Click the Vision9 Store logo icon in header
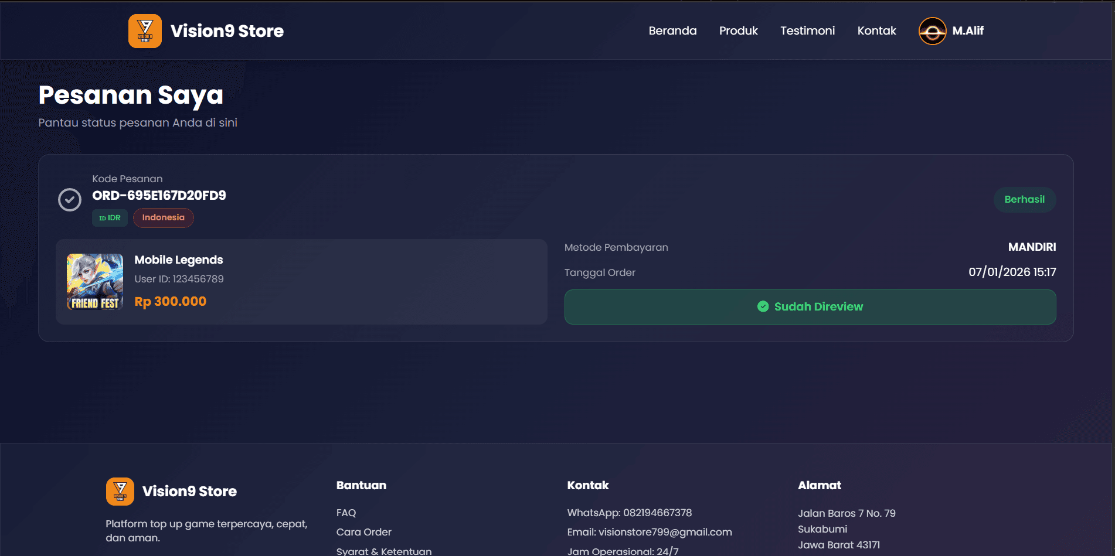1115x556 pixels. tap(145, 31)
